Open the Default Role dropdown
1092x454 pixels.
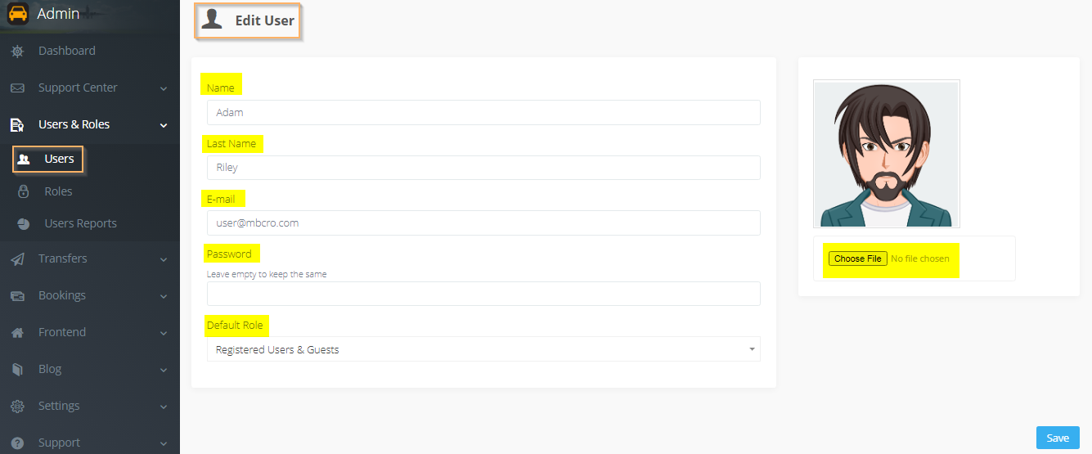click(x=483, y=349)
